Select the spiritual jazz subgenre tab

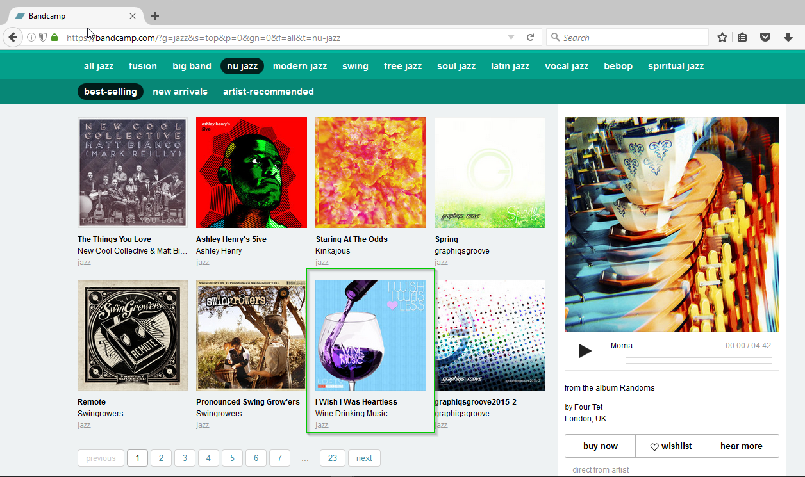(x=676, y=66)
